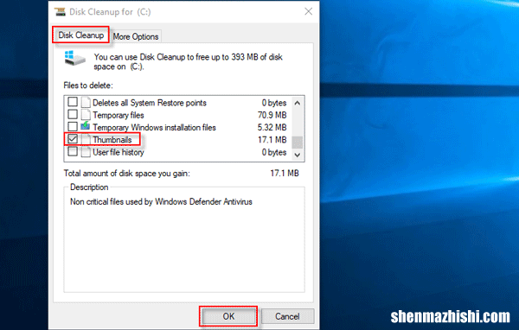Viewport: 519px width, 330px height.
Task: Enable the Temporary files checkbox
Action: pos(73,114)
